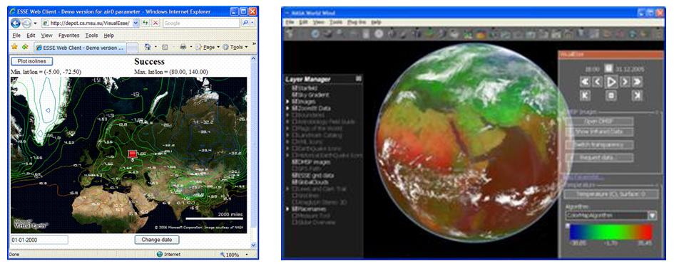Click the Home icon in IE toolbar
This screenshot has width=674, height=266.
148,47
